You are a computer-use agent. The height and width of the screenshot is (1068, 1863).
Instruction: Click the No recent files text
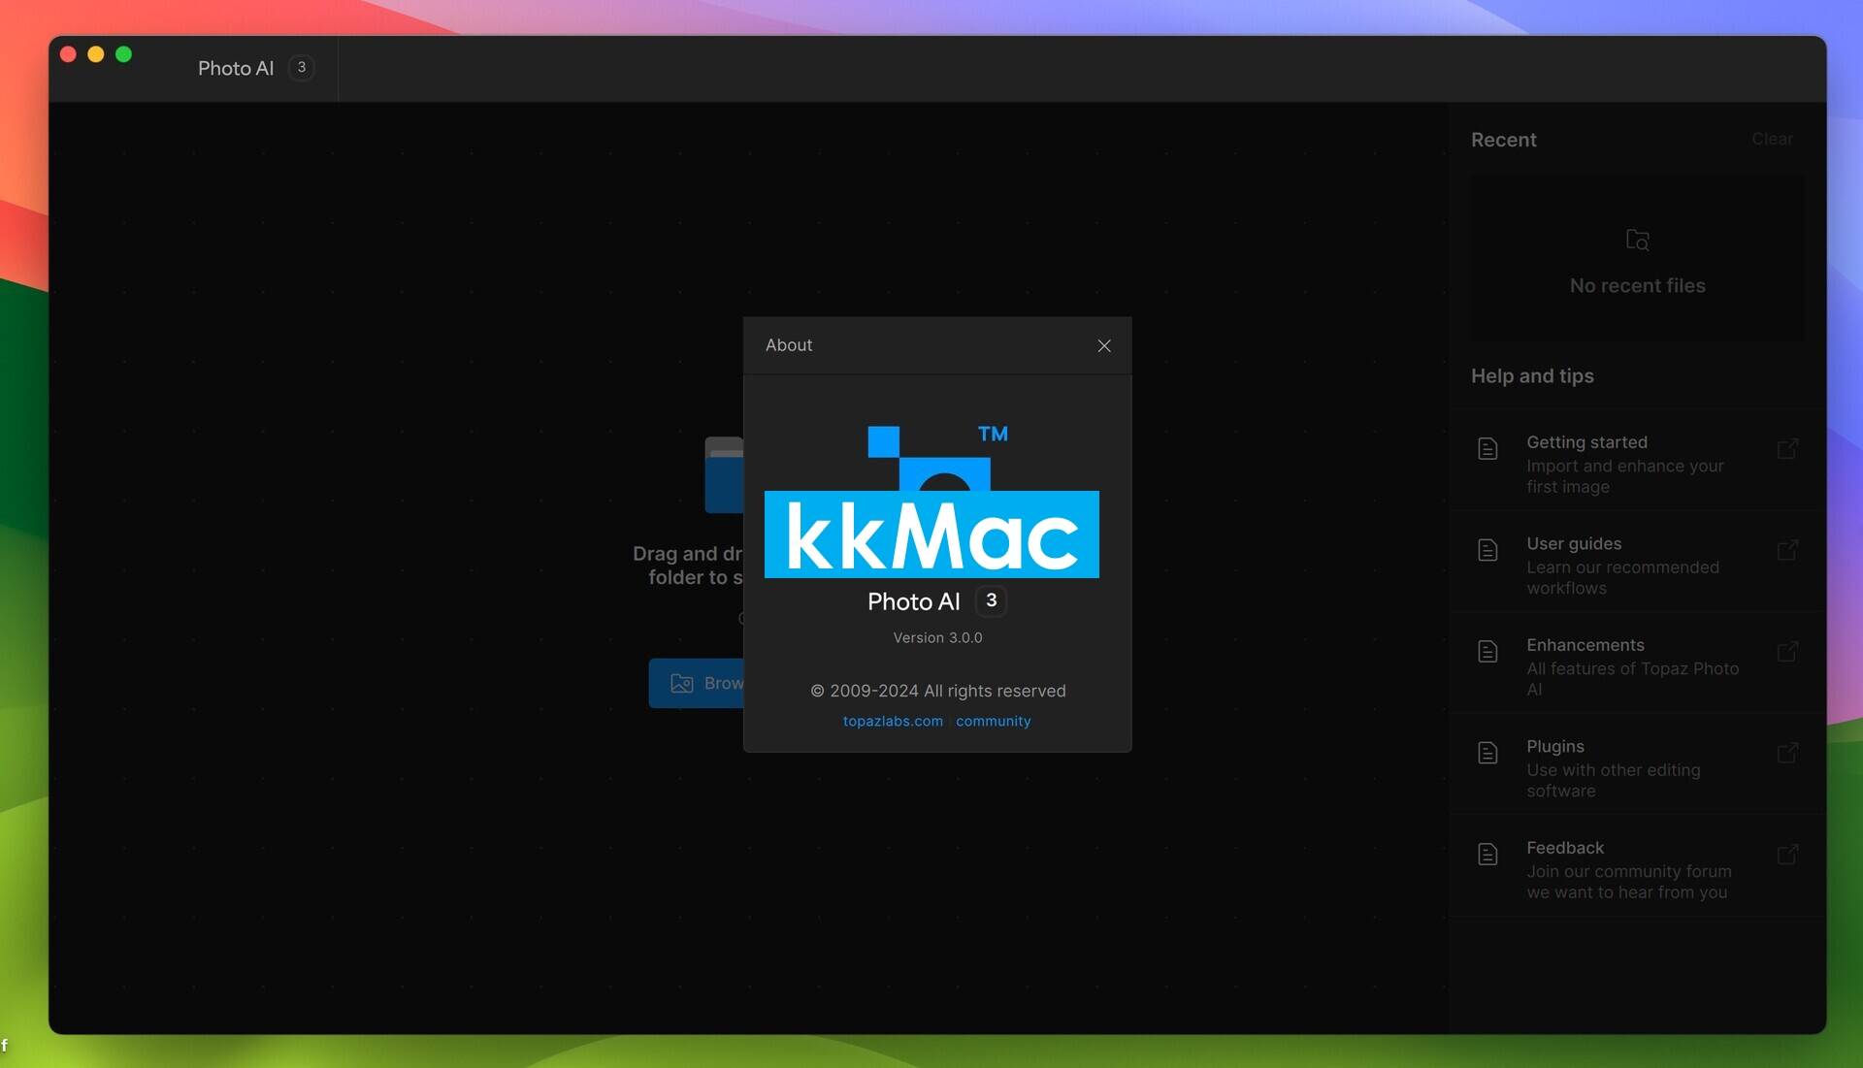1637,286
